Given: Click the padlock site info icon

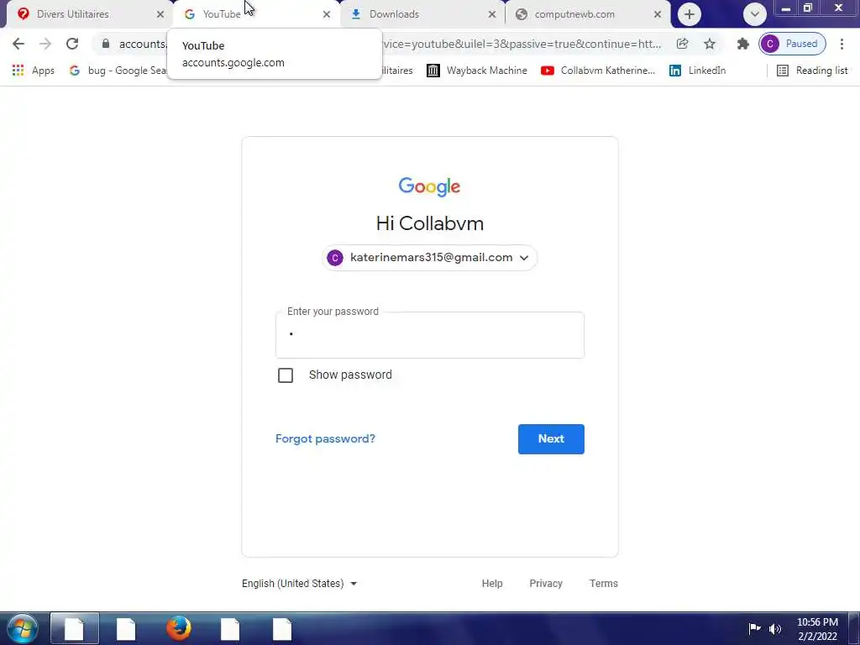Looking at the screenshot, I should pyautogui.click(x=106, y=44).
